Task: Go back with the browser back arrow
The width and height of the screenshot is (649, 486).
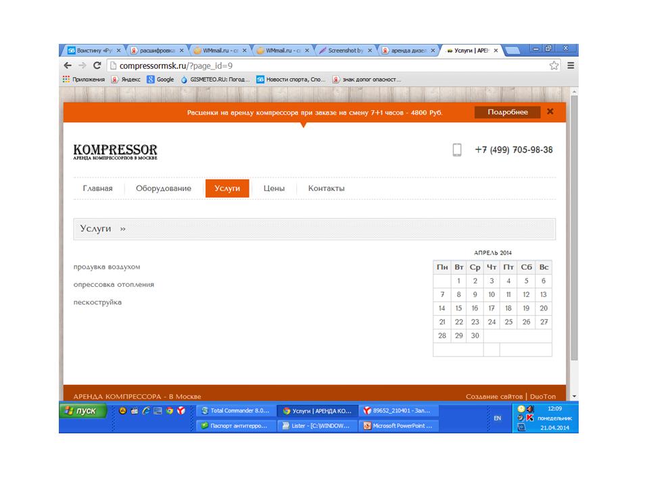Action: 68,65
